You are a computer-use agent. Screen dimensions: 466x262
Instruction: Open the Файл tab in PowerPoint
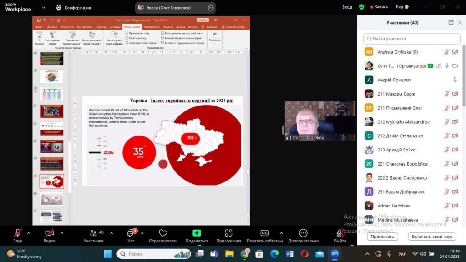(39, 27)
